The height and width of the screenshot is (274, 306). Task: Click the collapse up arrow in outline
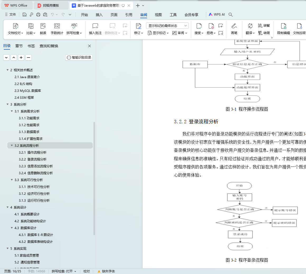14,58
